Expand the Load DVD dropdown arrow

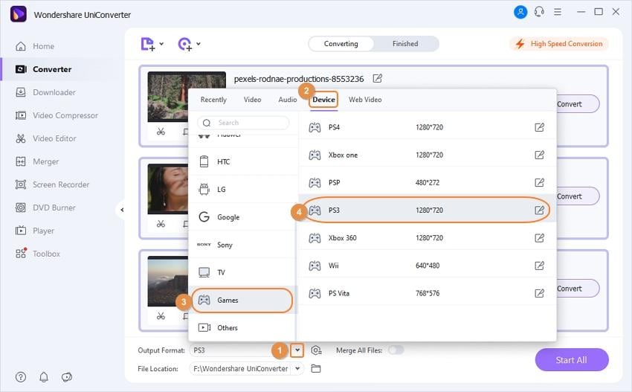pyautogui.click(x=199, y=44)
